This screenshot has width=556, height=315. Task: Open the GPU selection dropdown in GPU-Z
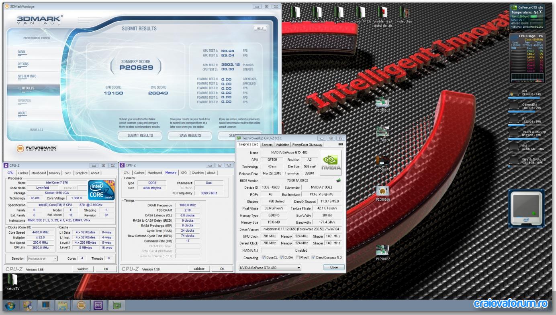click(x=269, y=268)
